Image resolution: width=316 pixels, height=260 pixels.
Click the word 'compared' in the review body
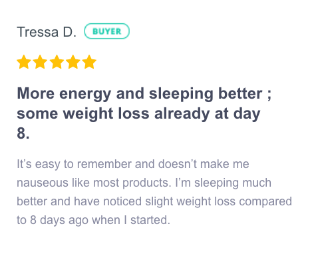(x=265, y=202)
